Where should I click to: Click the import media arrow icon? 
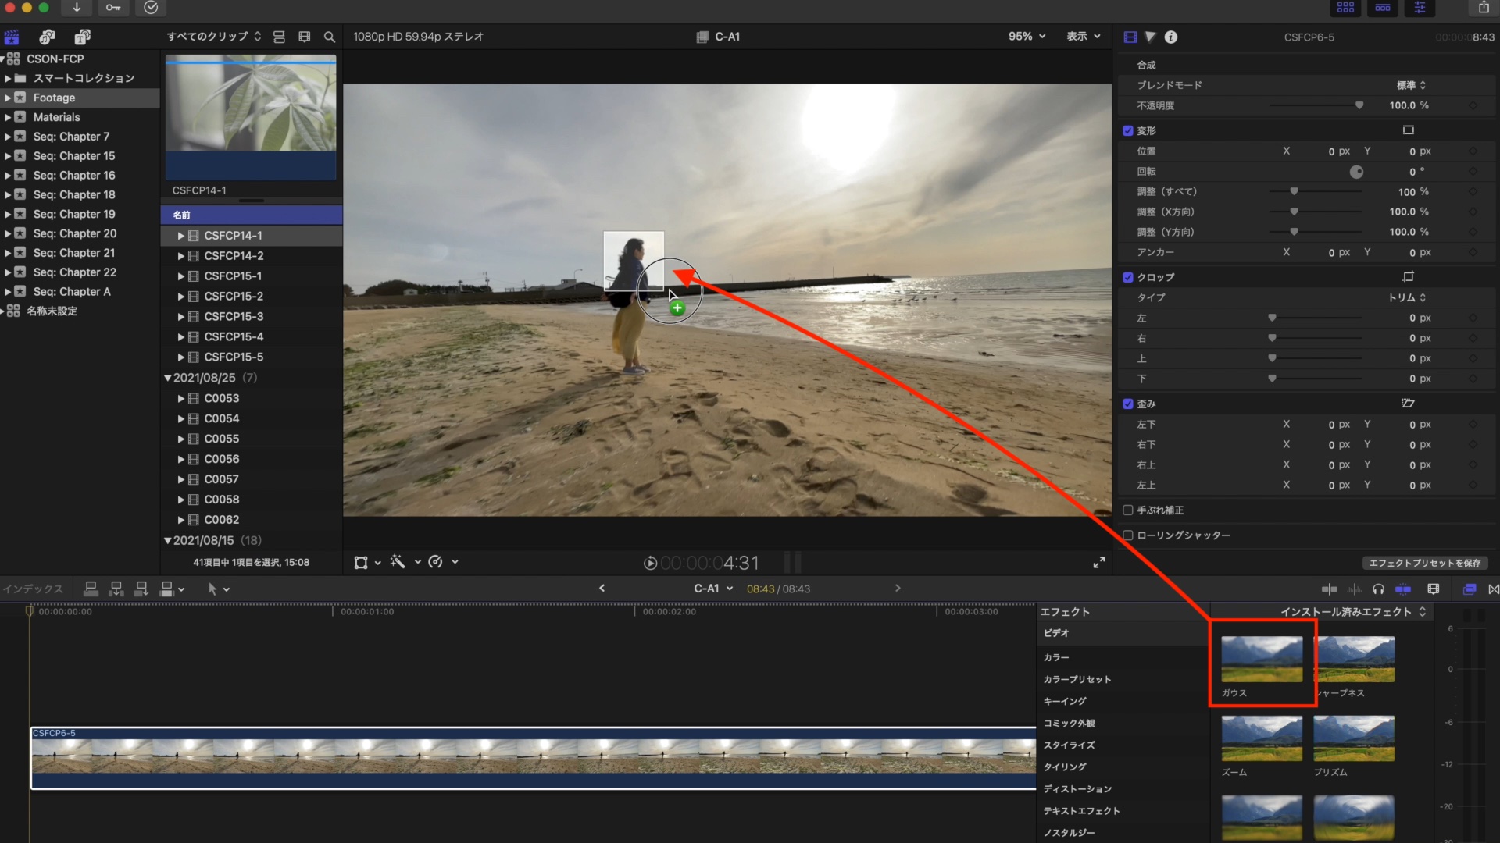click(77, 8)
